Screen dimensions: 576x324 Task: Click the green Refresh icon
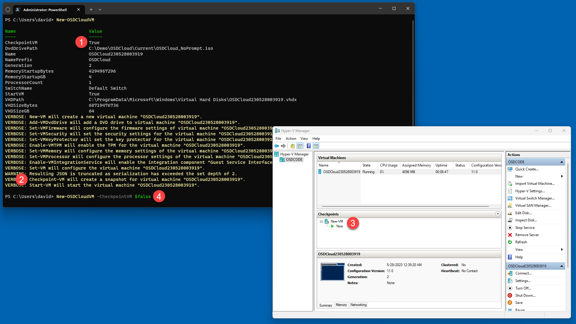pyautogui.click(x=510, y=242)
